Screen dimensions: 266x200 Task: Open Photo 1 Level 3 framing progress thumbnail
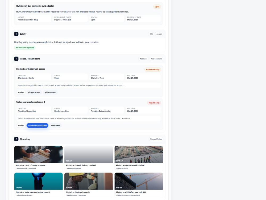[x=38, y=154]
